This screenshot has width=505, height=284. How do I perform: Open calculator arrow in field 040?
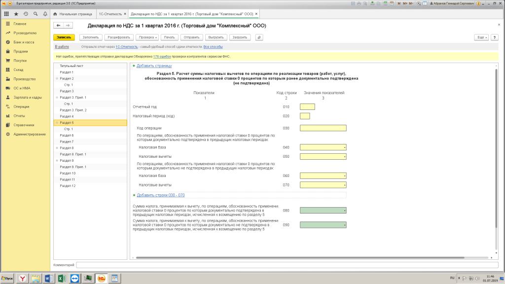pyautogui.click(x=345, y=147)
